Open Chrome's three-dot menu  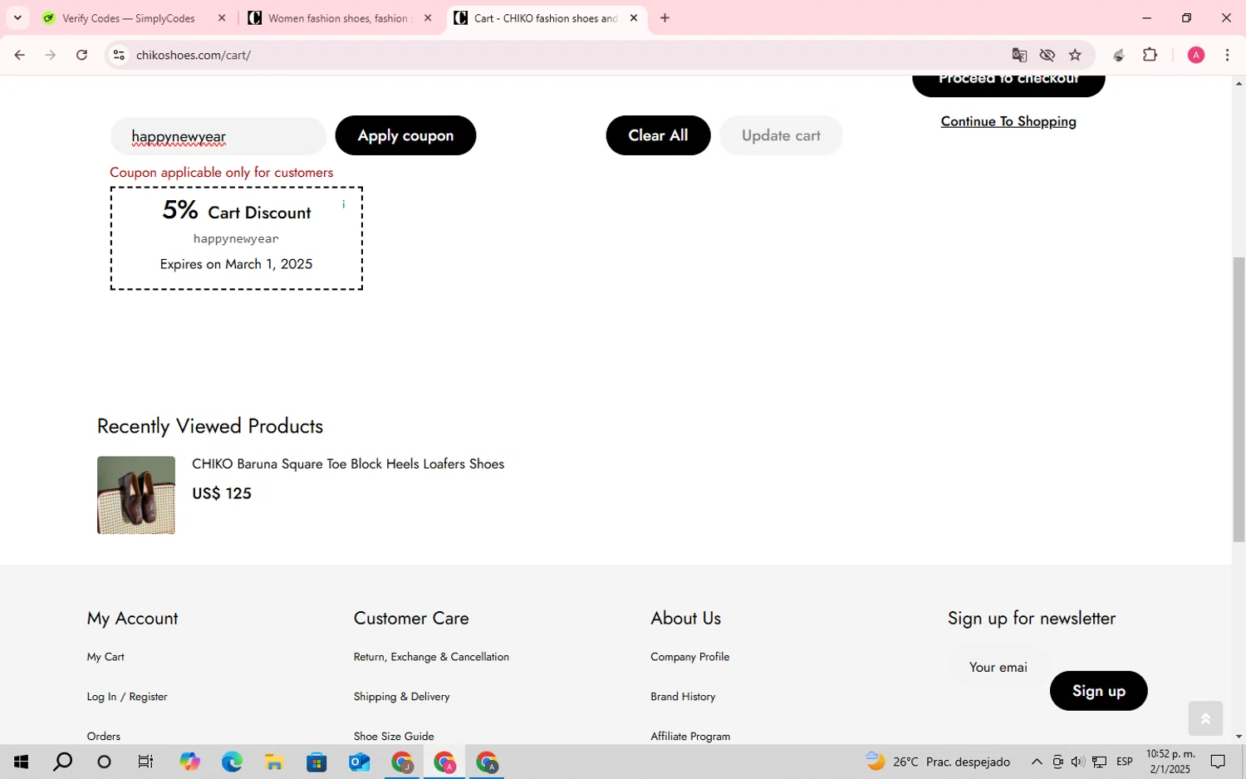(x=1227, y=55)
